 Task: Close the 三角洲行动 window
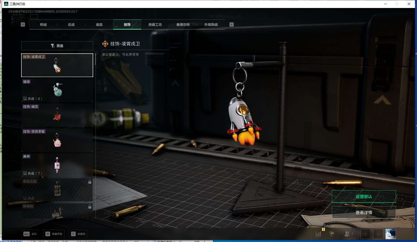tap(409, 4)
